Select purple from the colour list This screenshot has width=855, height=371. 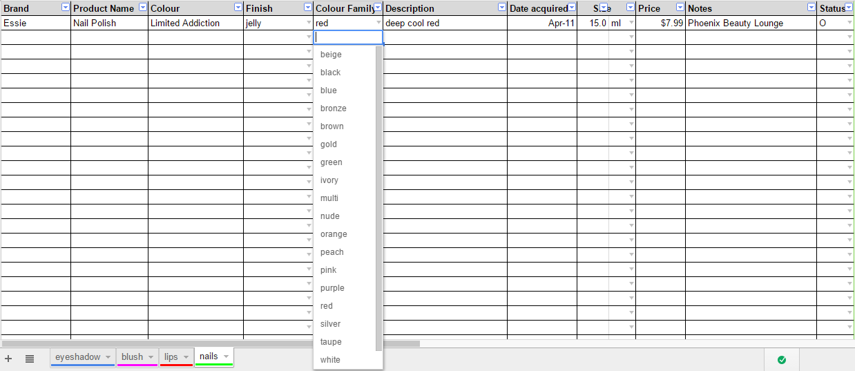(332, 288)
